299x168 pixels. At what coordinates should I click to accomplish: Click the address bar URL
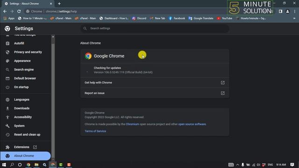[x=61, y=11]
